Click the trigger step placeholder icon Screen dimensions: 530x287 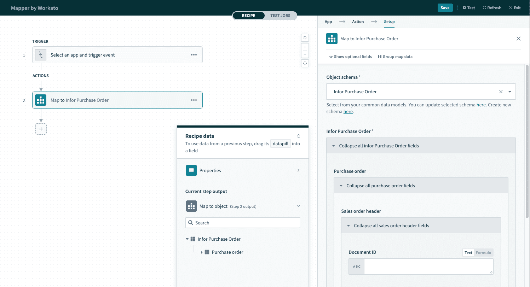(41, 55)
